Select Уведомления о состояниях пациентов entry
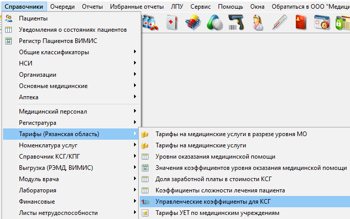350x219 pixels. tap(72, 30)
